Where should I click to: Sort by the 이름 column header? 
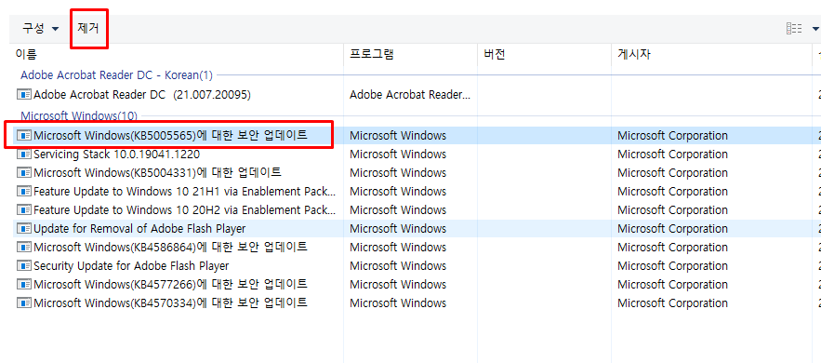pyautogui.click(x=26, y=54)
